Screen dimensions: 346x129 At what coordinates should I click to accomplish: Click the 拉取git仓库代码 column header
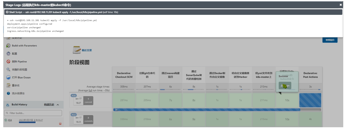coord(147,75)
